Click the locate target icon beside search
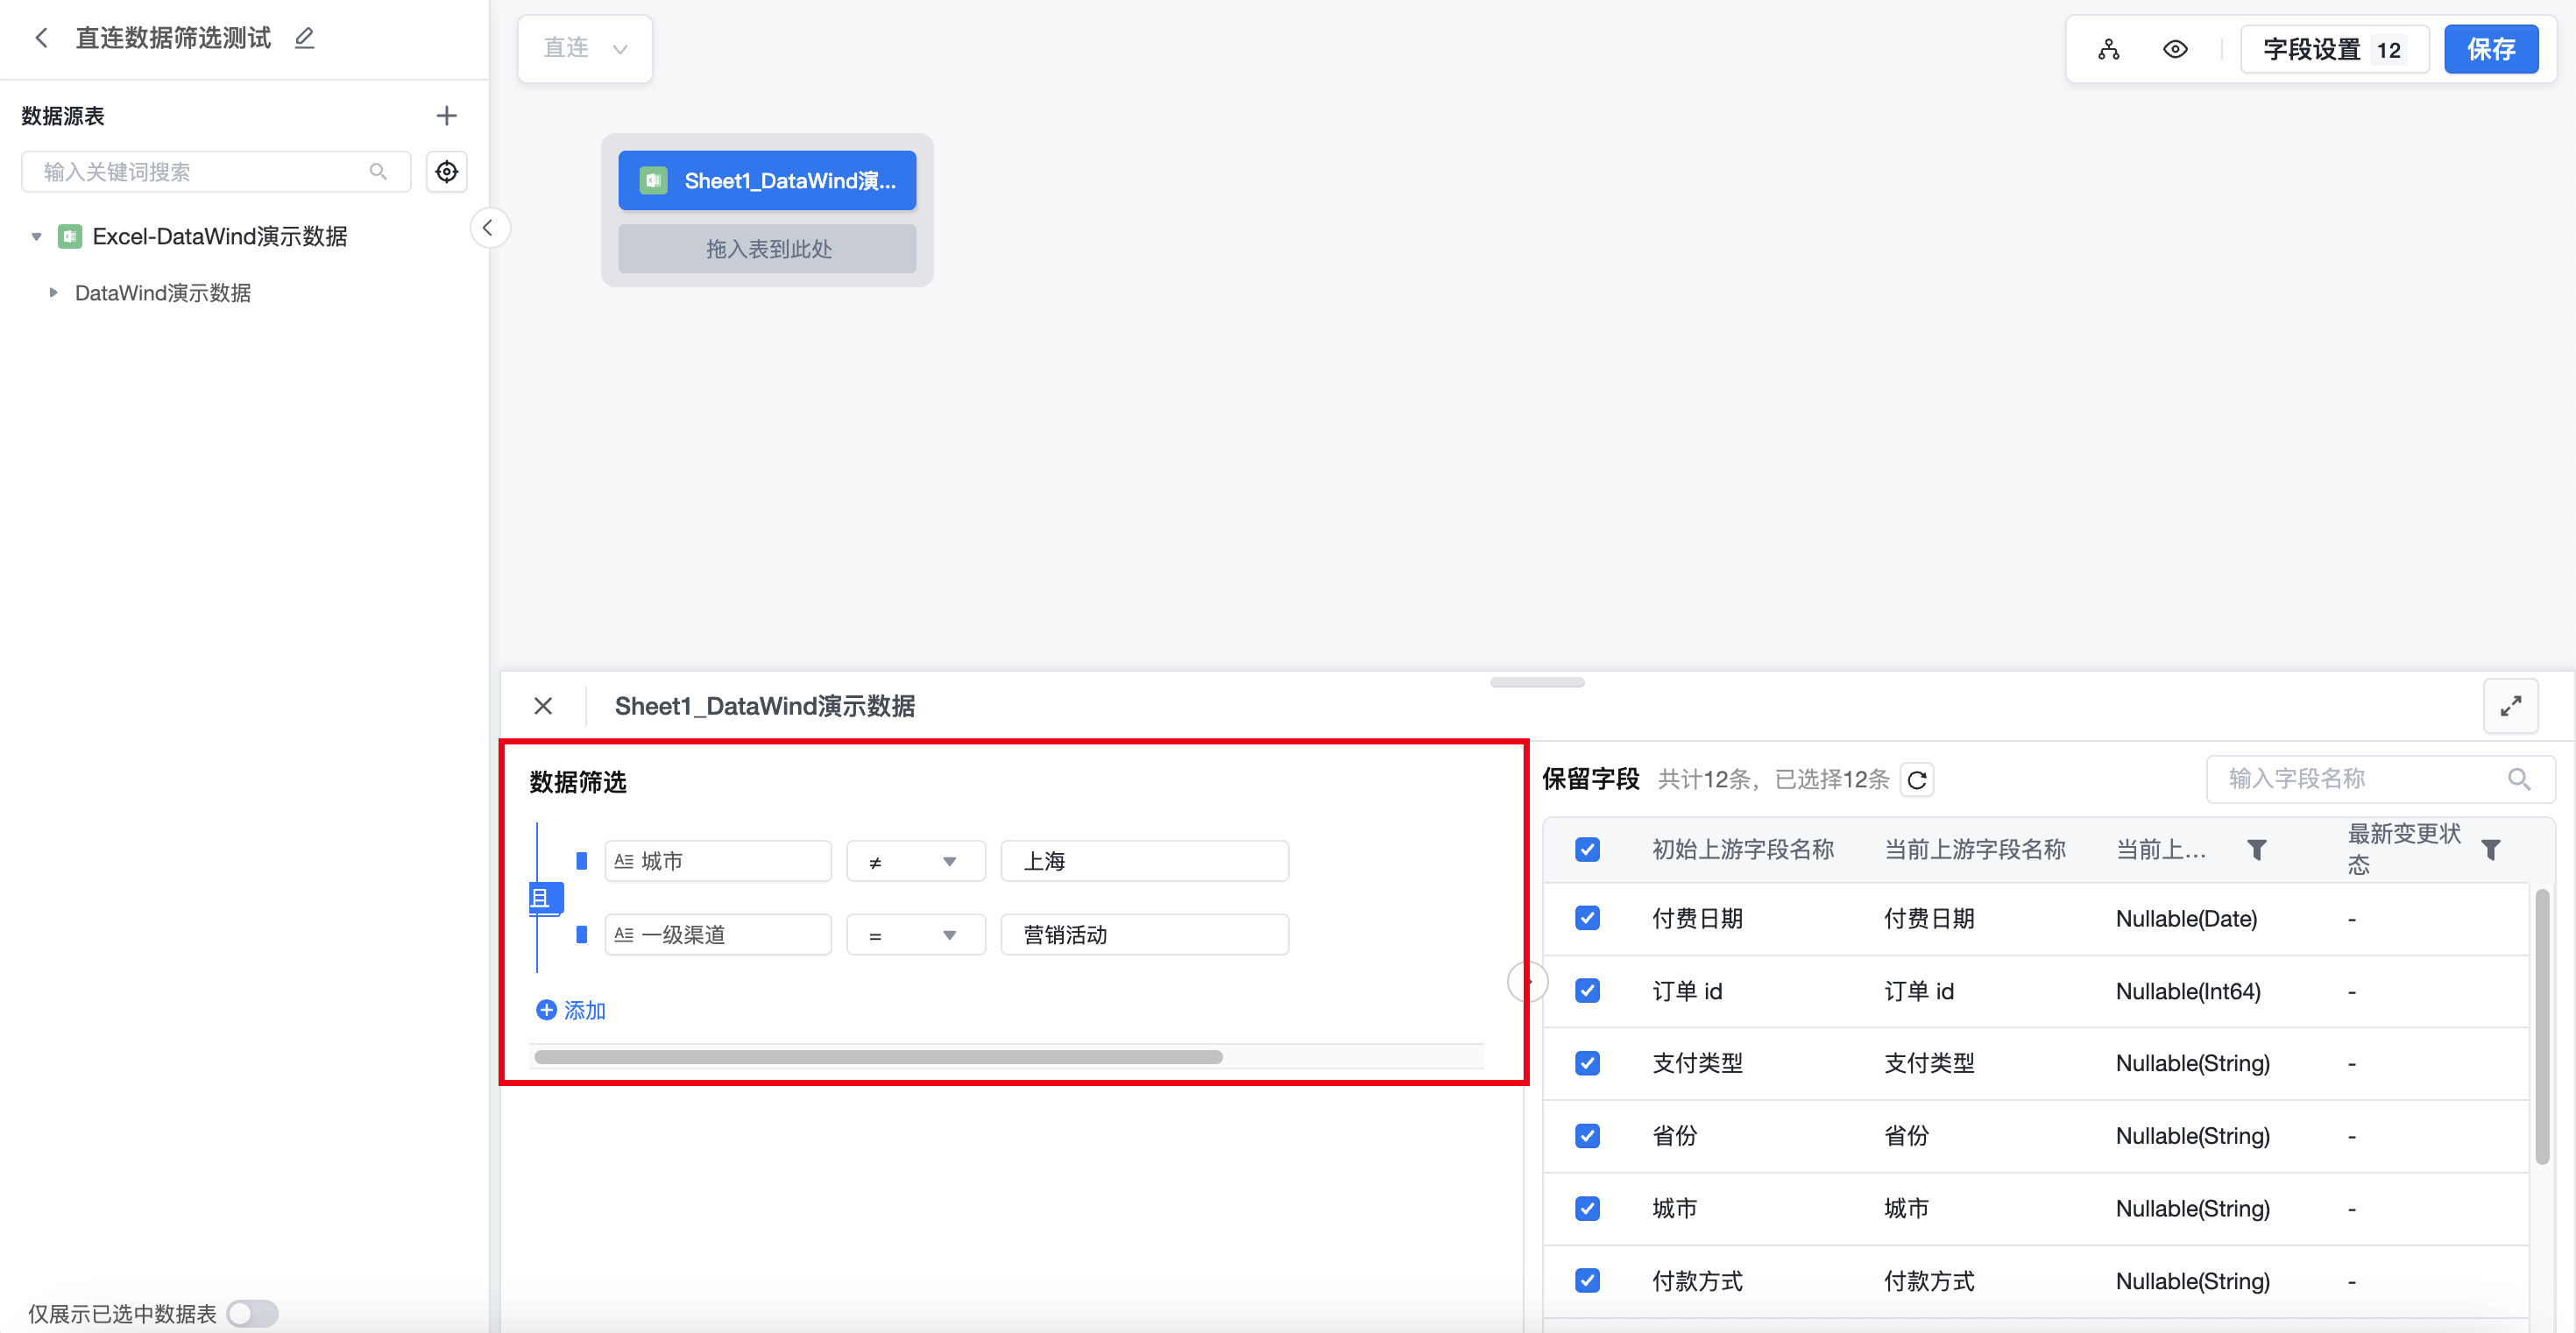The image size is (2576, 1333). pyautogui.click(x=446, y=172)
